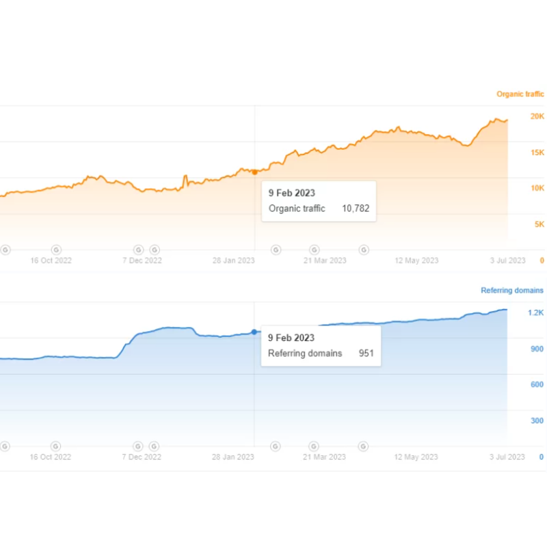Click Google update marker above 21 Mar 2023, referring domains chart
The height and width of the screenshot is (547, 547).
[x=315, y=446]
